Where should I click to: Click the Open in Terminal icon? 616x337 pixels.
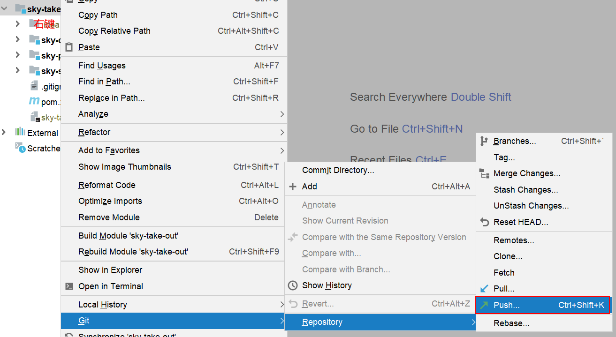point(69,286)
